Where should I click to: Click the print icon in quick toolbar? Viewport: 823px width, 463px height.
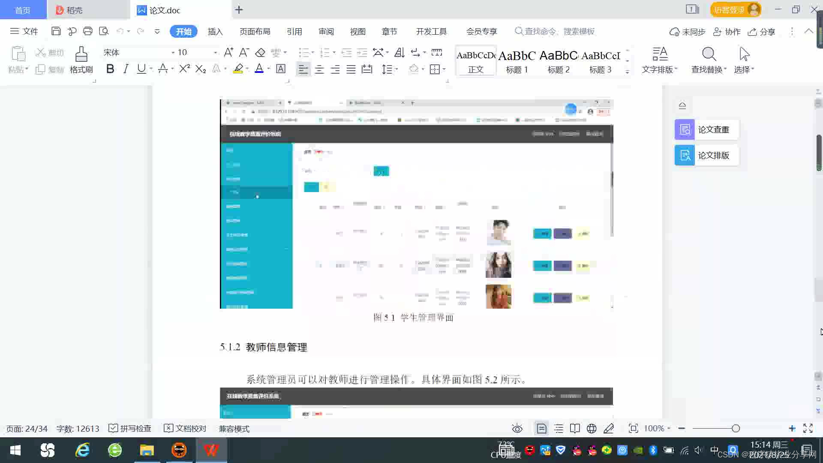88,31
